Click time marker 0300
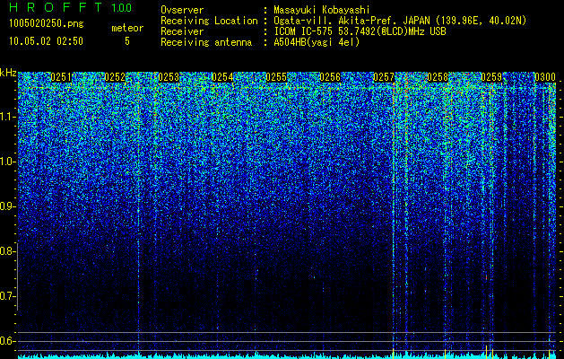The image size is (564, 359). 545,77
